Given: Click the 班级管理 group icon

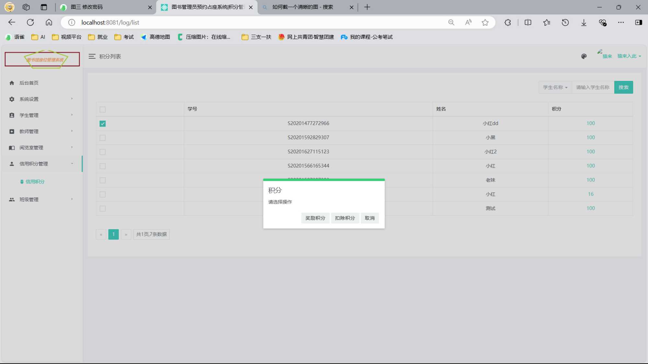Looking at the screenshot, I should tap(12, 199).
